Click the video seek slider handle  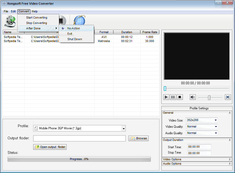(x=165, y=88)
